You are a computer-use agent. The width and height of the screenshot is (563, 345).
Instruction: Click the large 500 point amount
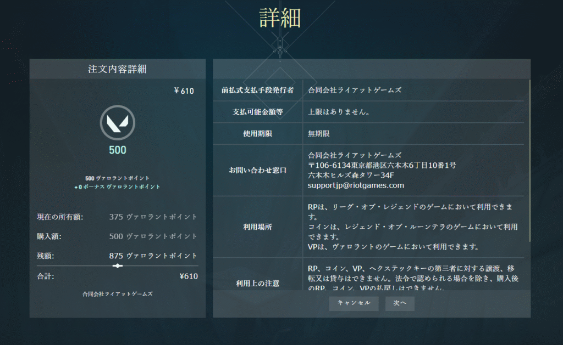point(118,150)
